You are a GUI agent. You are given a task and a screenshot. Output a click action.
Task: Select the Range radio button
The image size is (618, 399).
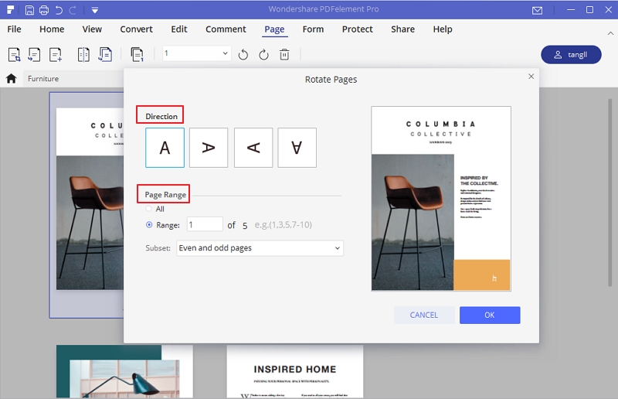(x=149, y=225)
